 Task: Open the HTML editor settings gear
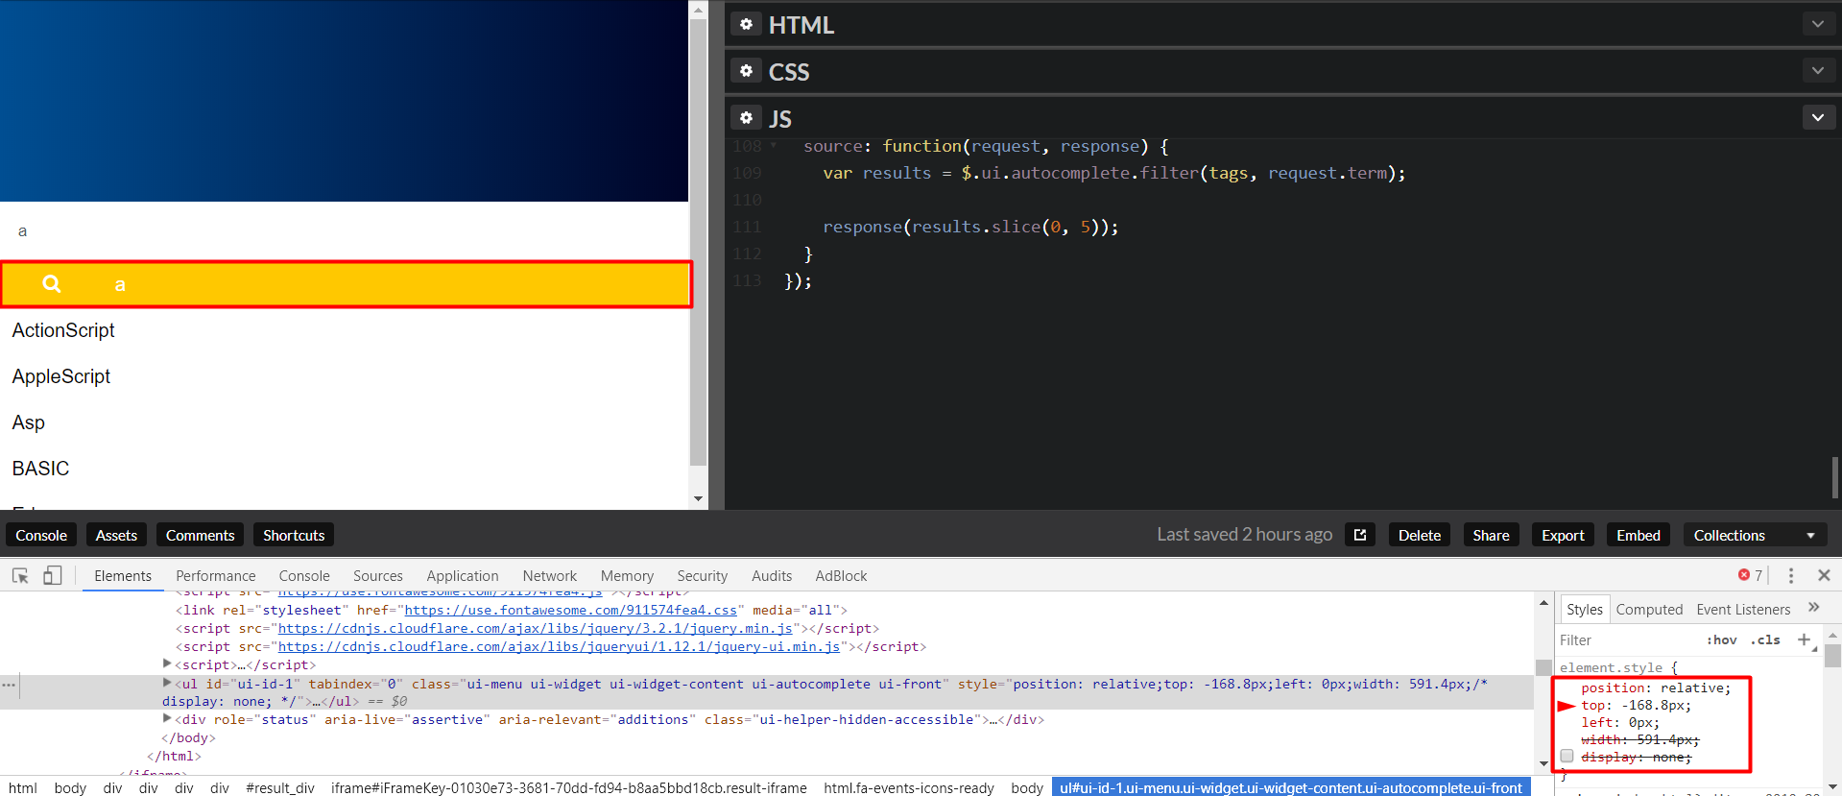746,24
